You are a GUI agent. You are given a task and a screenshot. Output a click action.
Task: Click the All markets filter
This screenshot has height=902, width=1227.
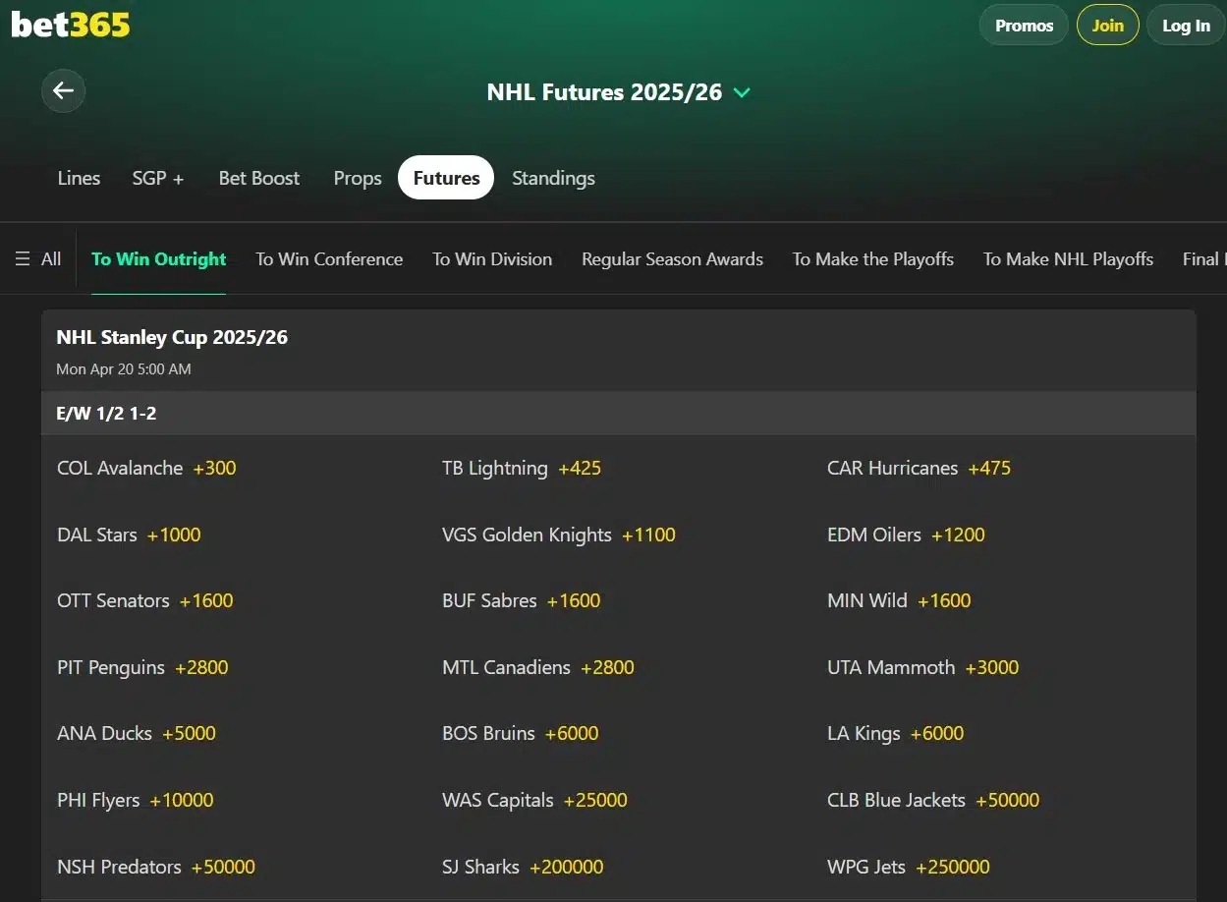[x=51, y=258]
